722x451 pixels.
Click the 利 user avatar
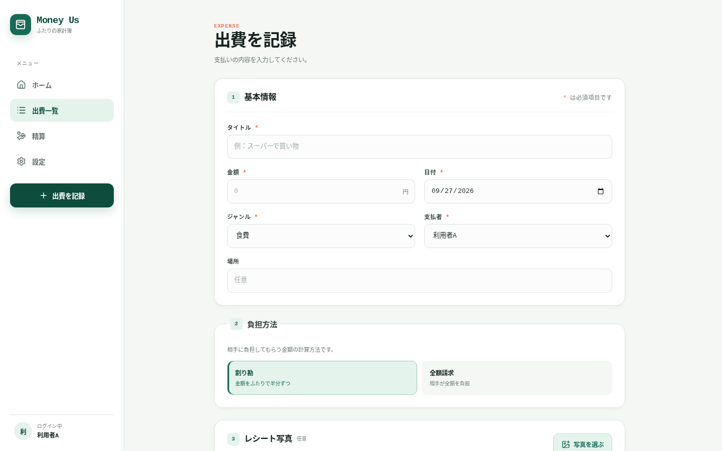23,431
